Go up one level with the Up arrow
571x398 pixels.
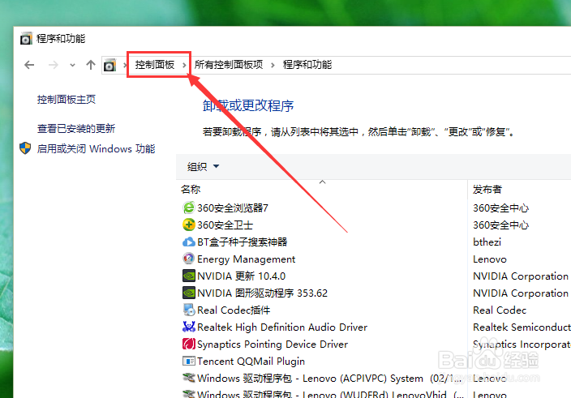91,65
